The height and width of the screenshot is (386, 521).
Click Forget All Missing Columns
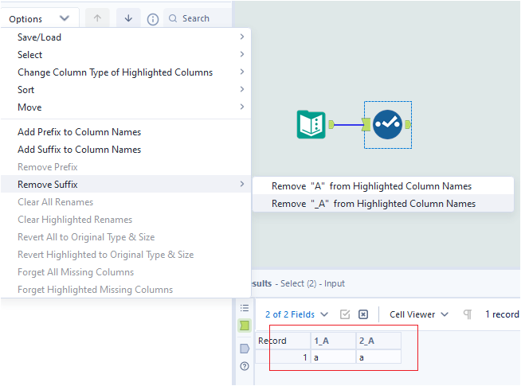126,272
